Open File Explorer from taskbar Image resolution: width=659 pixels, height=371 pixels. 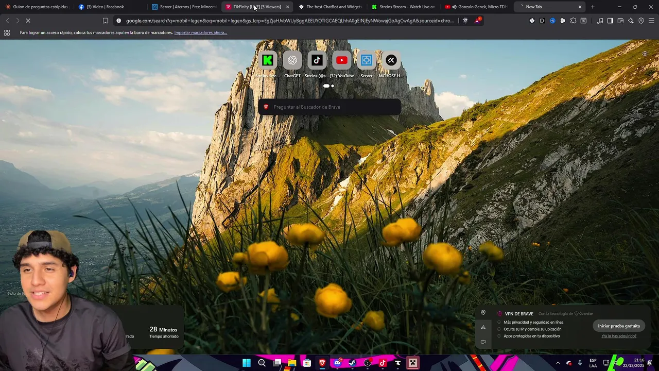point(292,363)
